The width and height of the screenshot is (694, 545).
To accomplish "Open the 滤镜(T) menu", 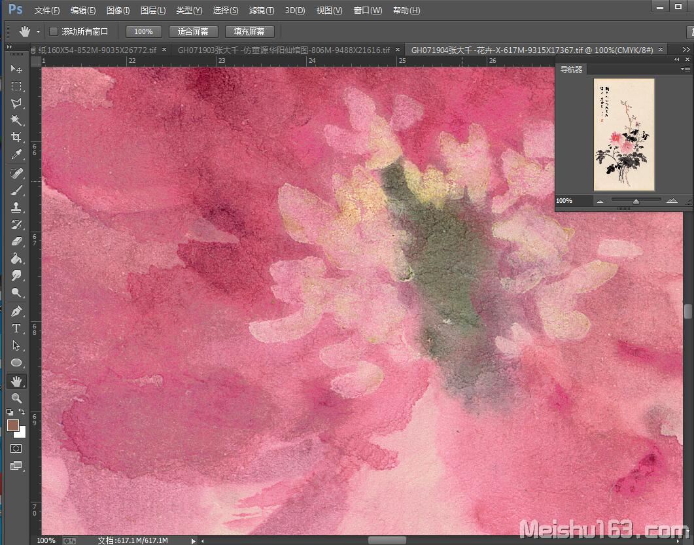I will coord(262,10).
